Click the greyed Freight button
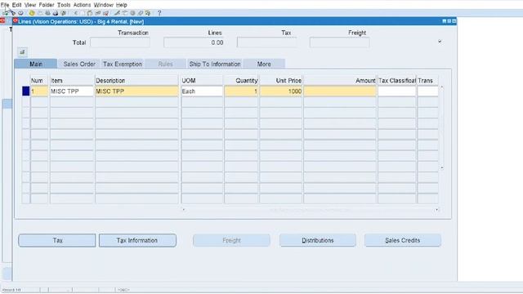523x294 pixels. coord(231,240)
